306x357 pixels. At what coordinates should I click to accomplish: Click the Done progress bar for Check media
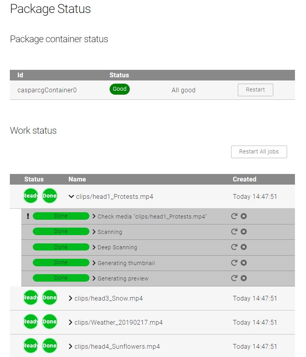61,216
